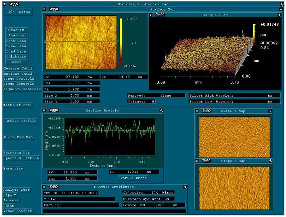Open the Slope X Map wrench icon
Viewport: 286px width, 217px height.
pos(270,160)
